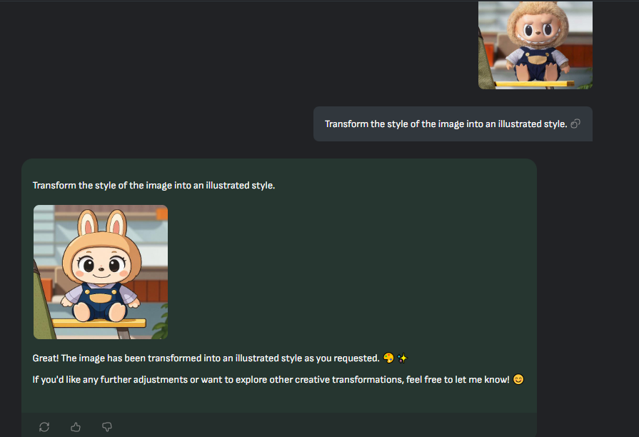Click the sparkles emoji after requested
This screenshot has height=437, width=639.
[x=402, y=358]
